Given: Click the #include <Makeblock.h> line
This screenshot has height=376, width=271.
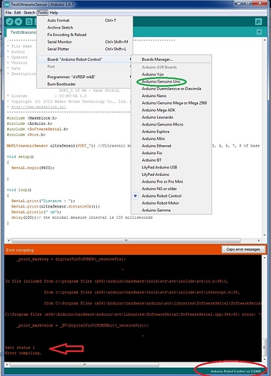Looking at the screenshot, I should click(32, 118).
